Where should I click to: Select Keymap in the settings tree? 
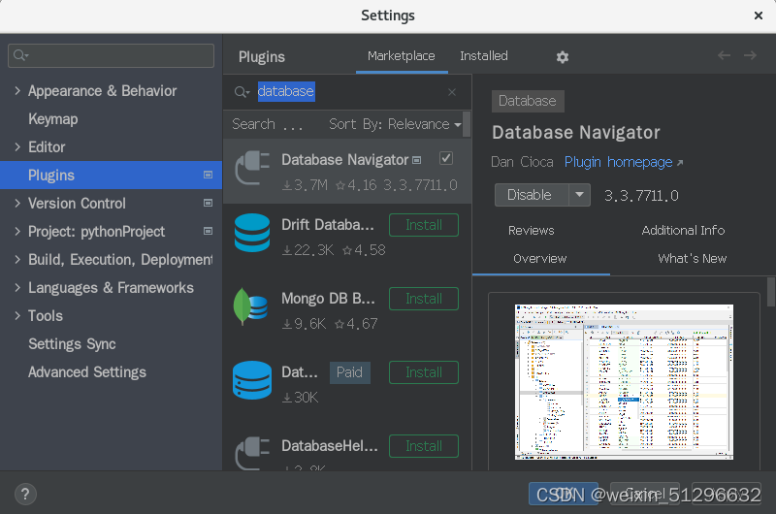(x=53, y=118)
